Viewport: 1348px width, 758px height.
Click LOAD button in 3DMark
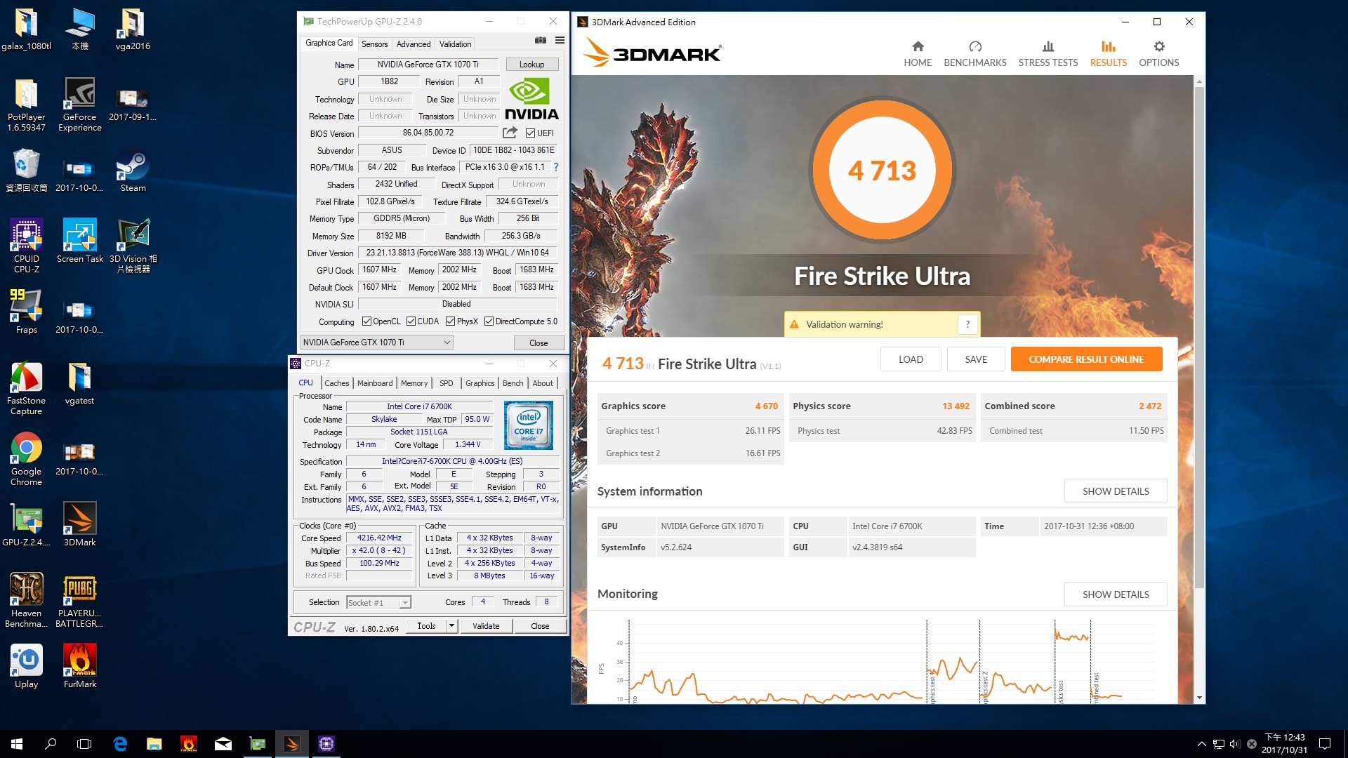pos(911,359)
